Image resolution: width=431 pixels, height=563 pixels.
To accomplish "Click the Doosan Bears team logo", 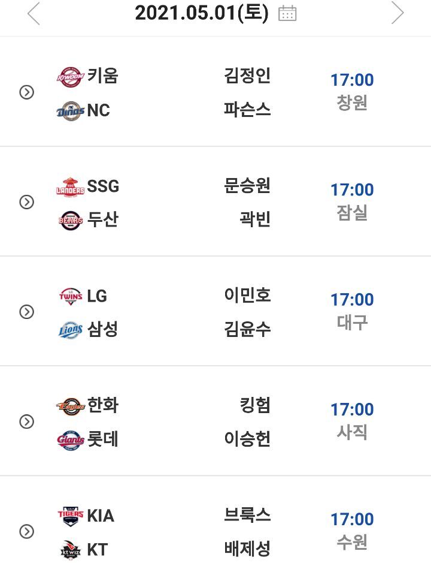I will [71, 220].
